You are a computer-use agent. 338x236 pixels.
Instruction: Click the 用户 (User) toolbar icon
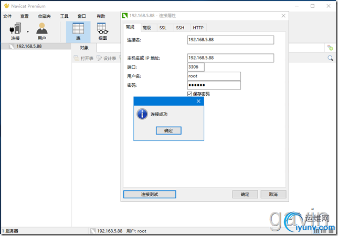point(42,31)
